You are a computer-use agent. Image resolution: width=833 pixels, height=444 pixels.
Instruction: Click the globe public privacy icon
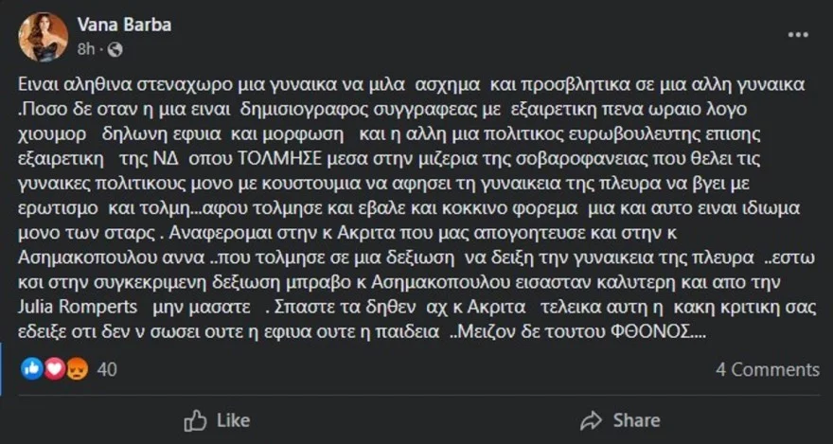click(115, 50)
